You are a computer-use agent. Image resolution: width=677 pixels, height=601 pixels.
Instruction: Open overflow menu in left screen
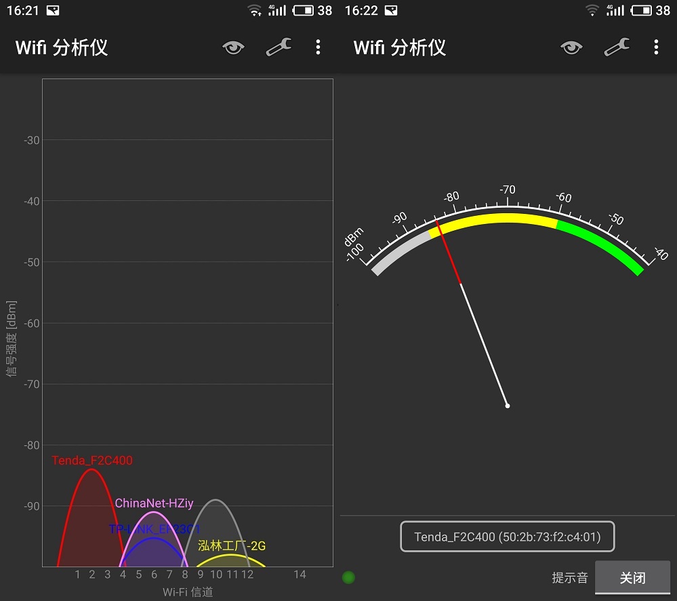coord(319,47)
